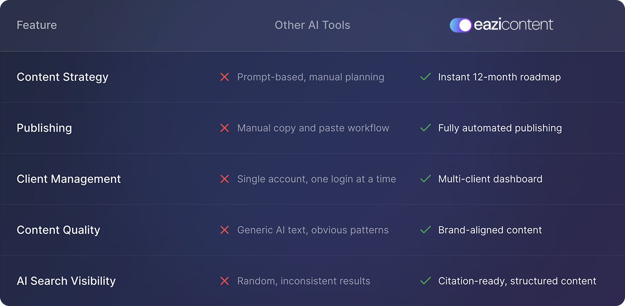The width and height of the screenshot is (625, 306).
Task: Click the red X beside Single account
Action: [224, 179]
